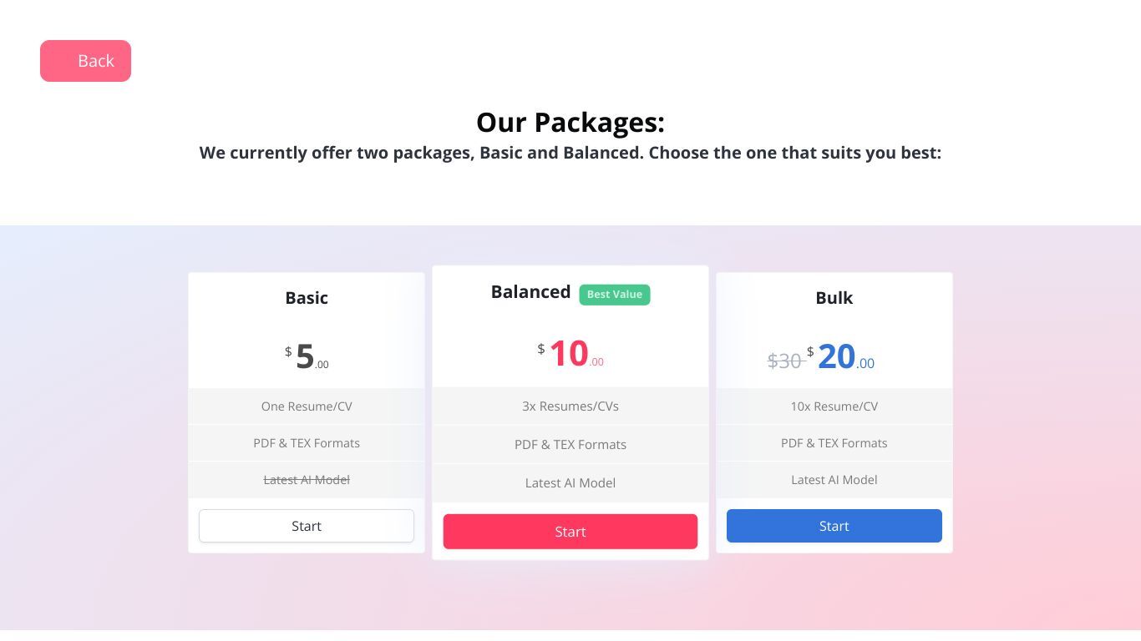Start the Basic package
Screen dimensions: 1141x641
tap(307, 526)
